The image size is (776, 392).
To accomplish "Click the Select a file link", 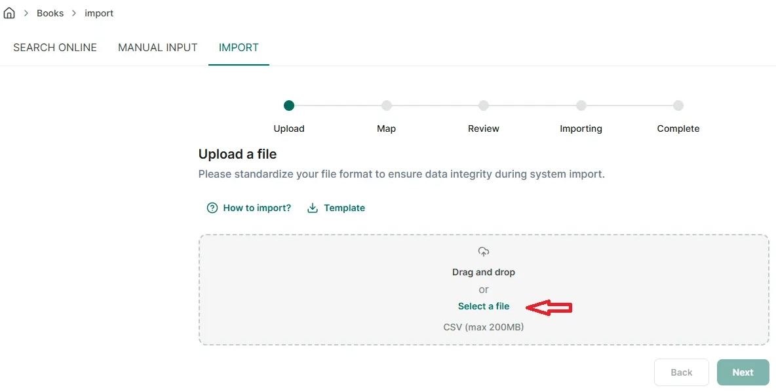I will pos(484,306).
